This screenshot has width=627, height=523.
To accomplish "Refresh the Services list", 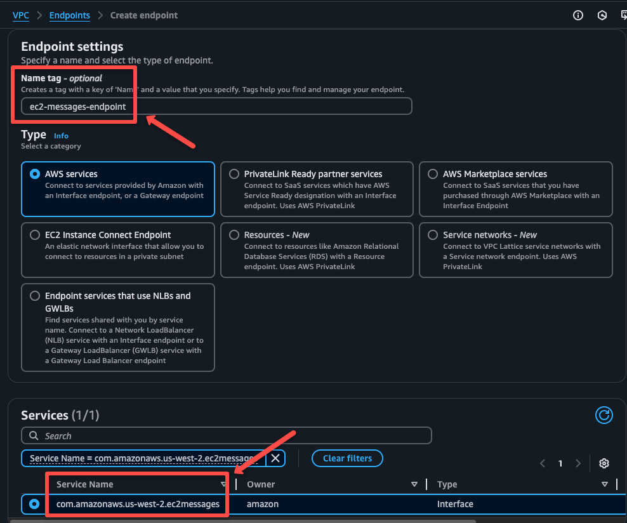I will [604, 414].
